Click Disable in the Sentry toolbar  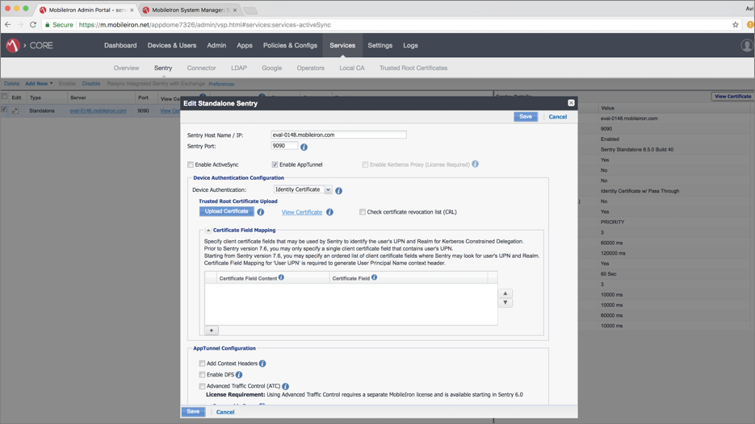[x=91, y=84]
